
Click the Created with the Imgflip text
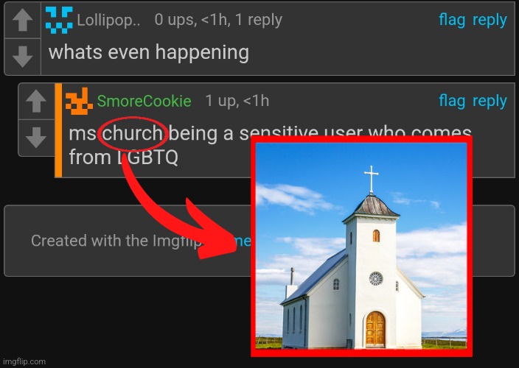[x=116, y=241]
